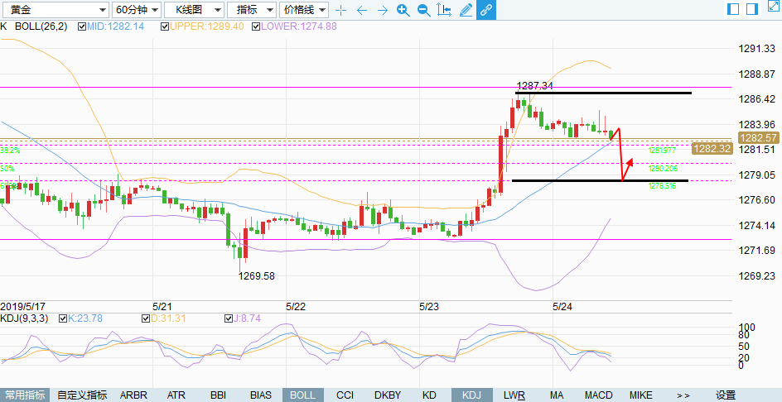Image resolution: width=782 pixels, height=402 pixels.
Task: Click the crosshair cursor icon in toolbar
Action: (x=340, y=10)
